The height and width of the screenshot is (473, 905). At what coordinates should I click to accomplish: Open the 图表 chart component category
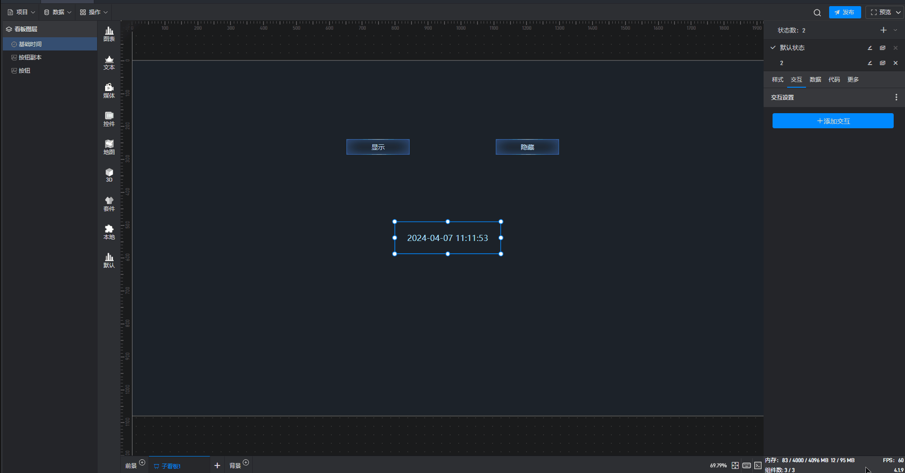[109, 34]
